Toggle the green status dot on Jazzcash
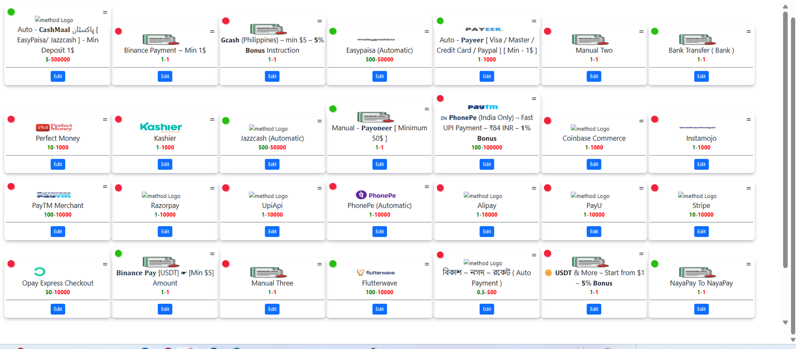The width and height of the screenshot is (796, 349). coord(226,120)
